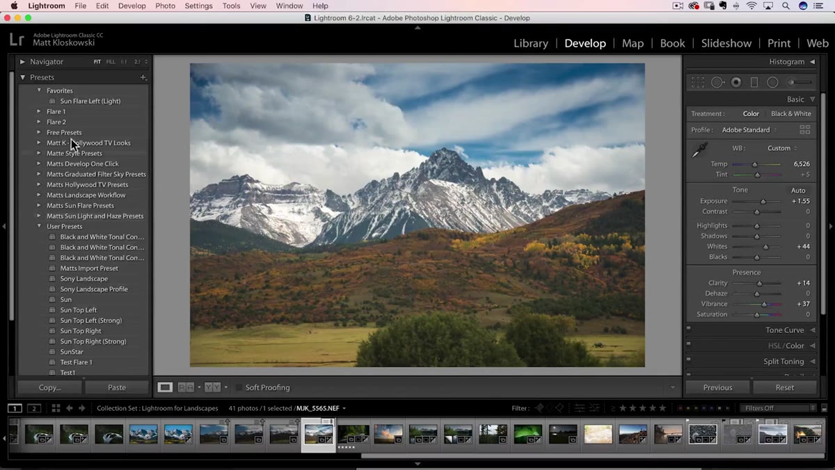This screenshot has height=470, width=835.
Task: Collapse the User Presets folder
Action: 39,226
